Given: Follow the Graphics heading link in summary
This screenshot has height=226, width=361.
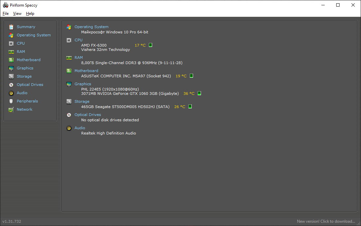Looking at the screenshot, I should 82,84.
